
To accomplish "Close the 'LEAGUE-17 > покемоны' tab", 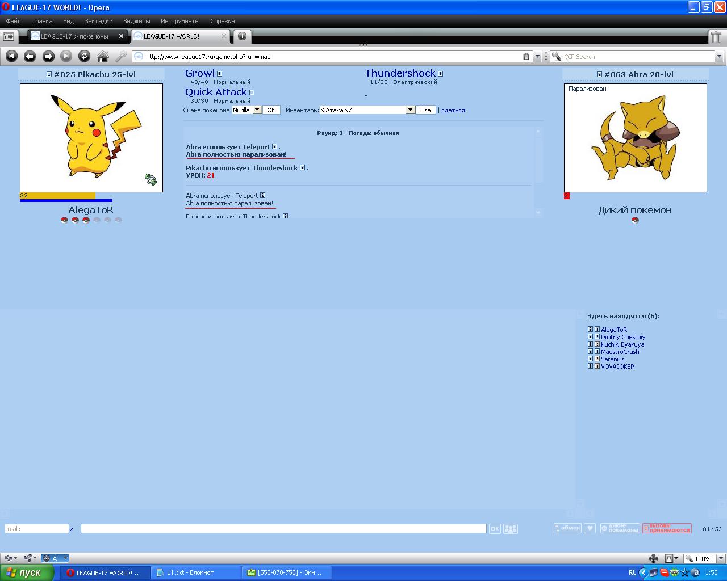I will tap(121, 36).
